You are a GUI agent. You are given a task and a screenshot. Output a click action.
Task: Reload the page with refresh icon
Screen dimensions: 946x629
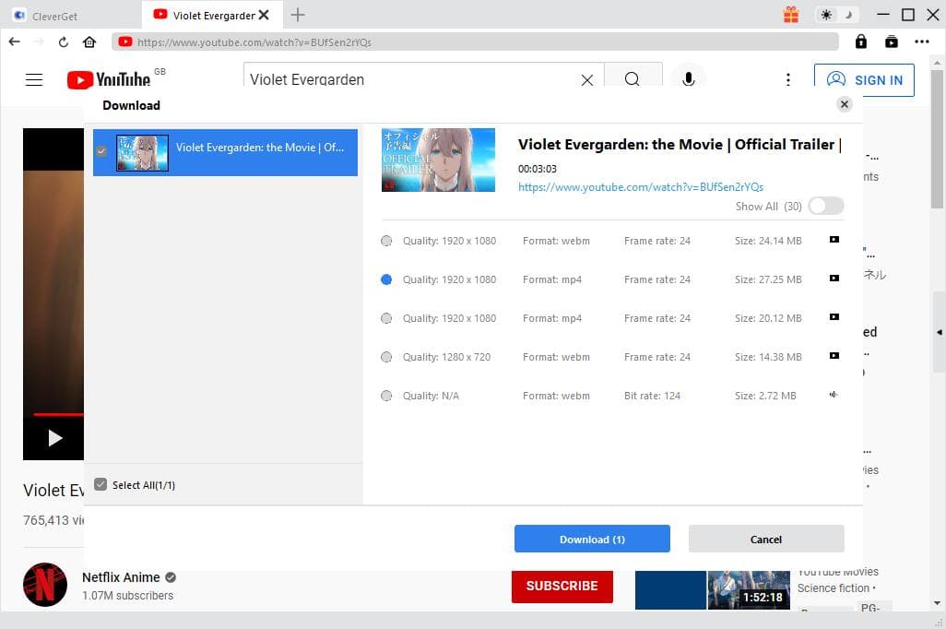point(64,42)
